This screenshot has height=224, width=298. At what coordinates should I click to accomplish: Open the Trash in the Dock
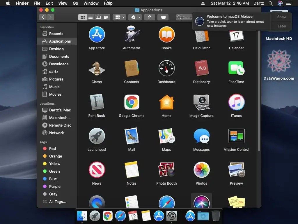(216, 216)
